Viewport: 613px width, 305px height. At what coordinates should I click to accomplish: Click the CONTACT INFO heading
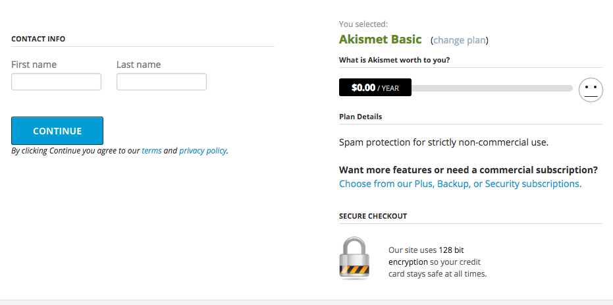point(38,39)
